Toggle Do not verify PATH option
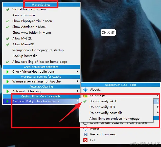The width and height of the screenshot is (161, 147). pos(116,101)
